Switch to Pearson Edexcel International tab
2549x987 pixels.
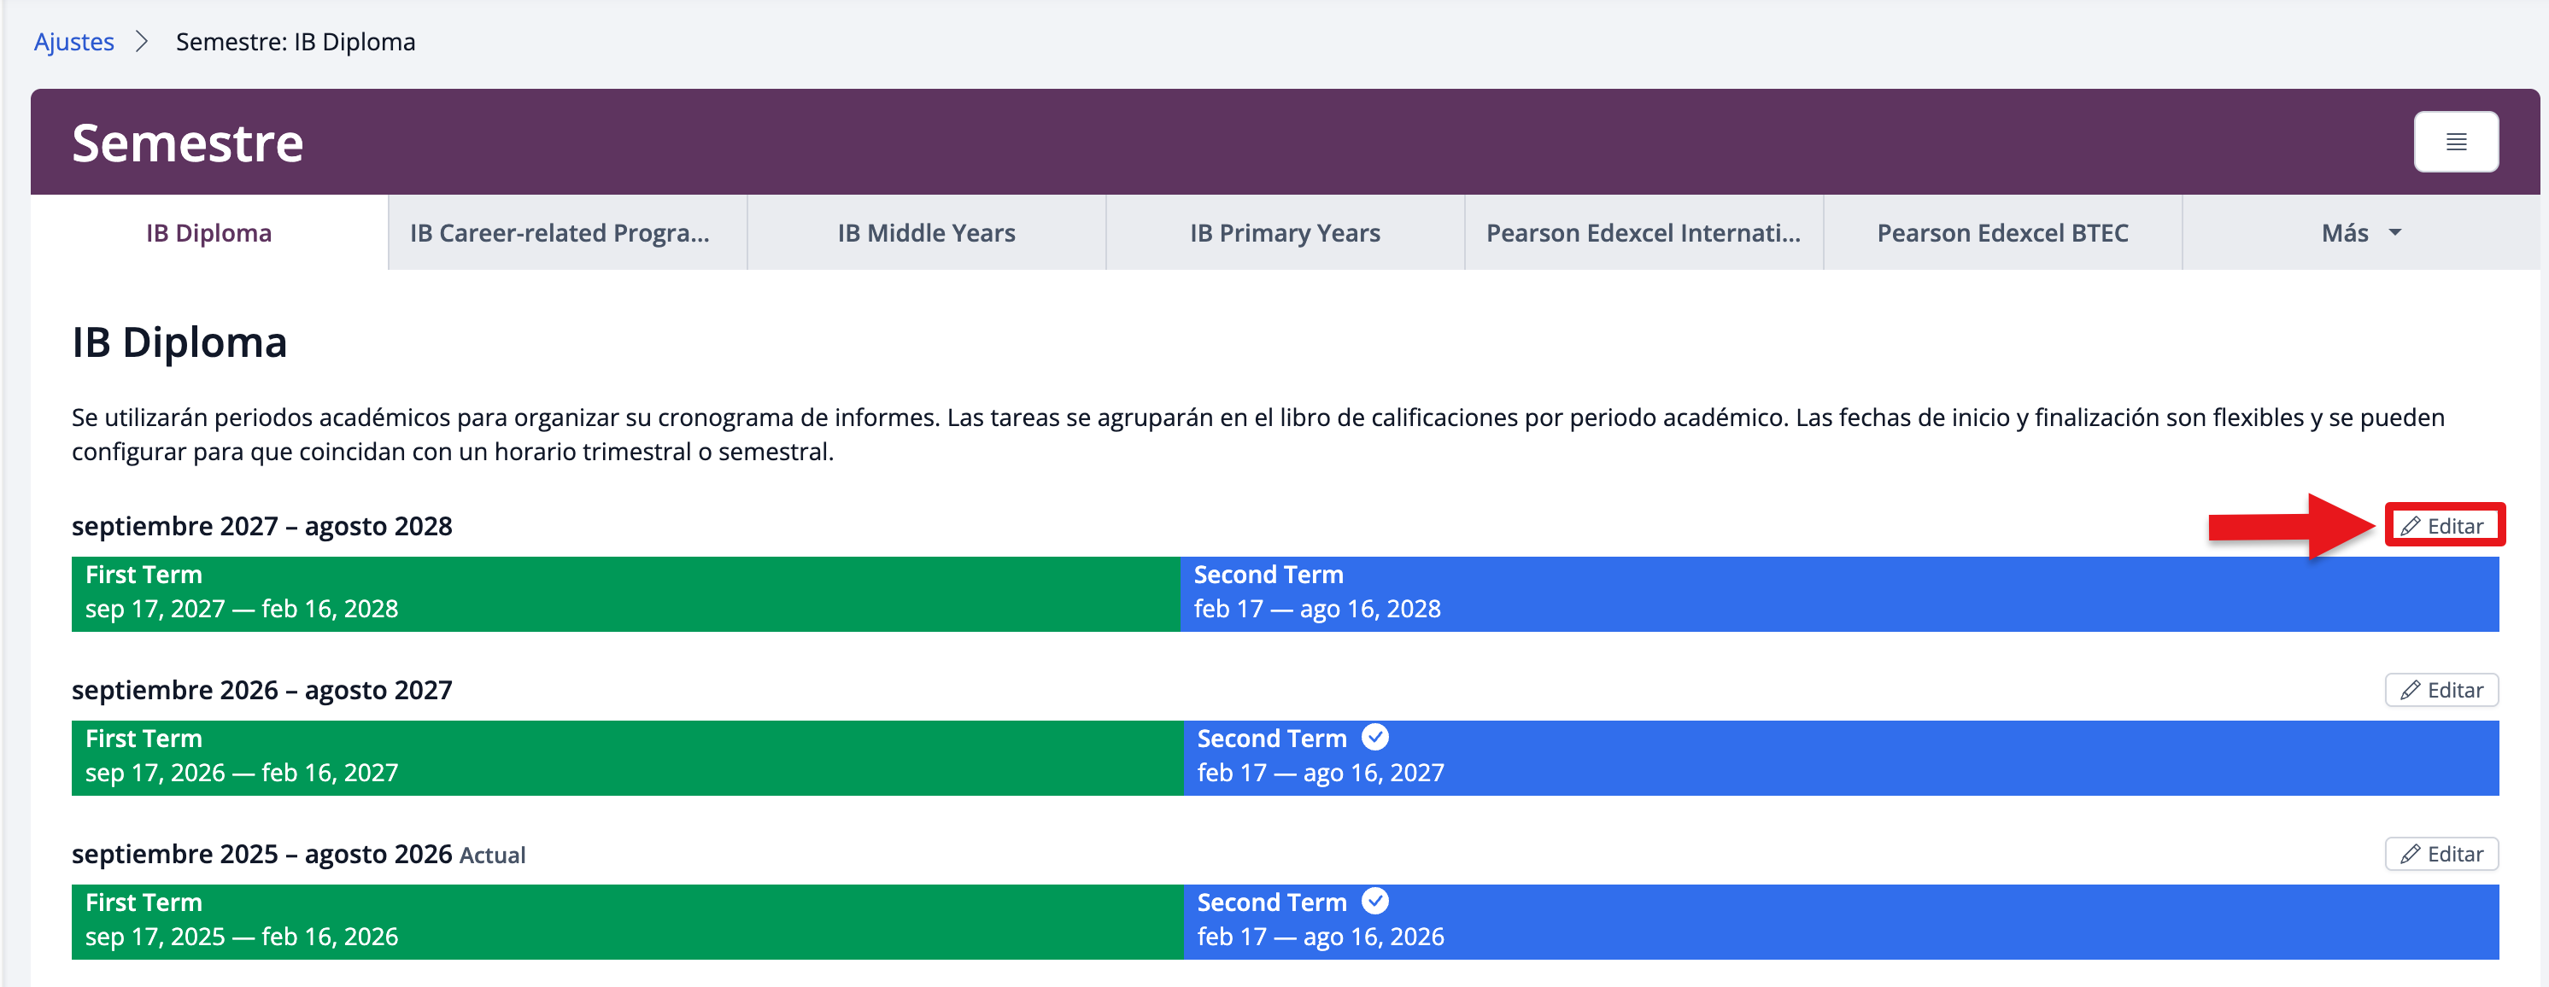(x=1643, y=233)
